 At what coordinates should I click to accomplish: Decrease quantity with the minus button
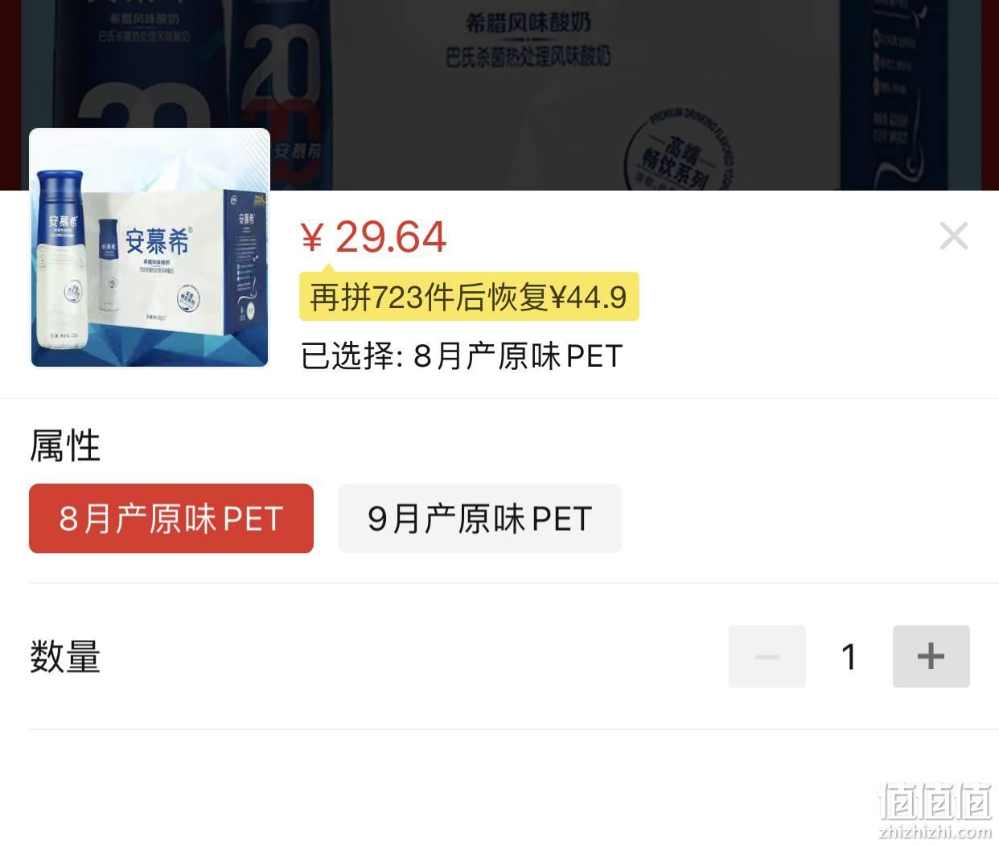click(767, 656)
